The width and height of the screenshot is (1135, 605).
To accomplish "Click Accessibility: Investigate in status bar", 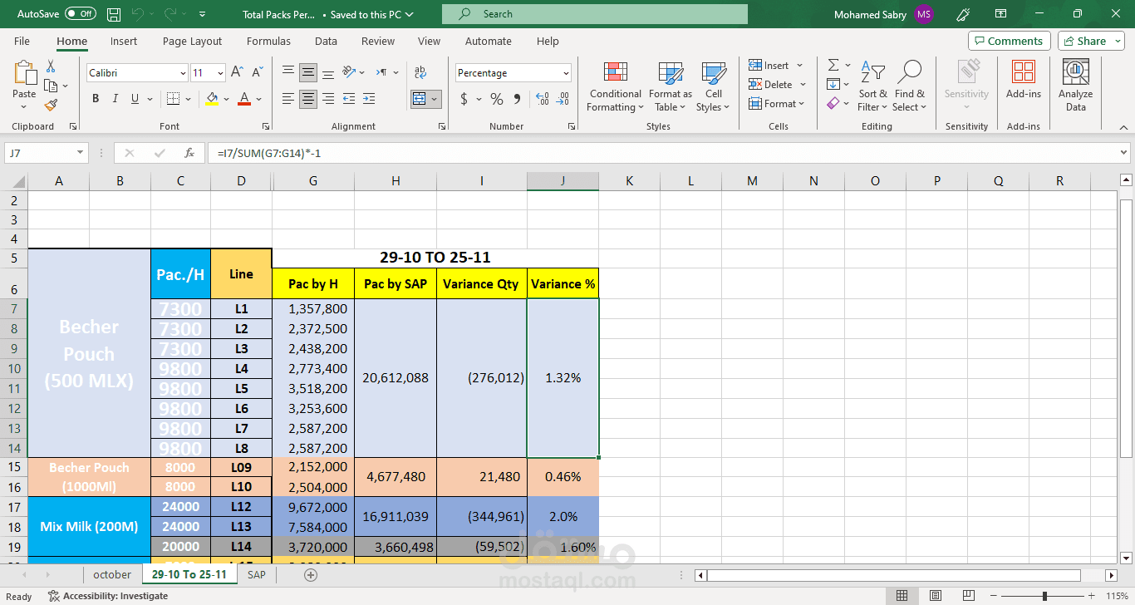I will 108,596.
